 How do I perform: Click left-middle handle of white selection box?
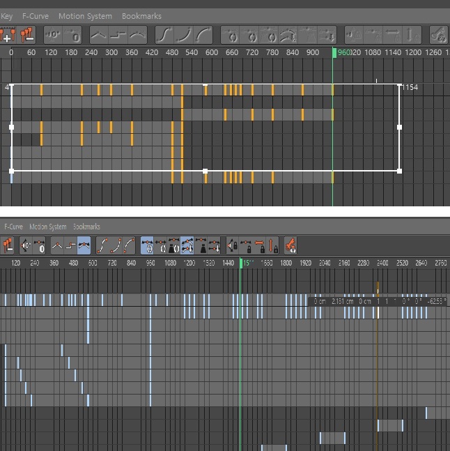click(x=12, y=127)
